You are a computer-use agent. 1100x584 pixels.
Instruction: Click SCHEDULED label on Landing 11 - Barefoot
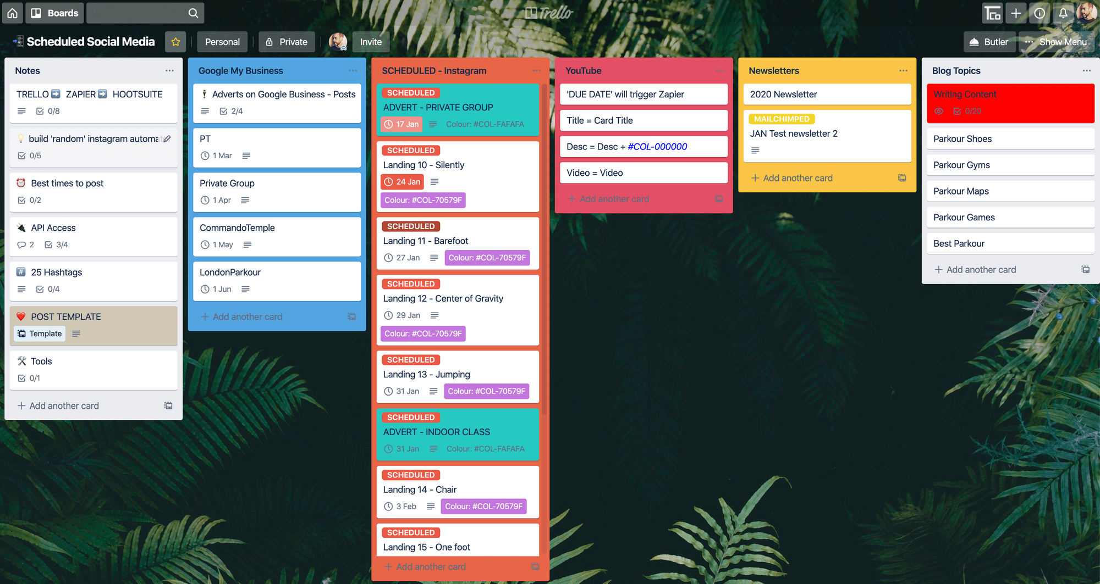coord(411,226)
